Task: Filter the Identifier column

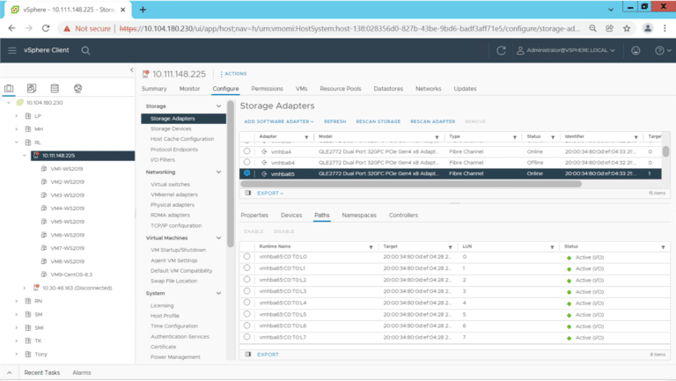Action: [636, 137]
